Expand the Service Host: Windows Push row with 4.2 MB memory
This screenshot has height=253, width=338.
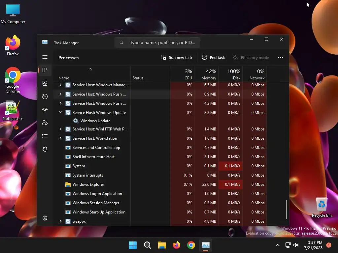(x=61, y=103)
